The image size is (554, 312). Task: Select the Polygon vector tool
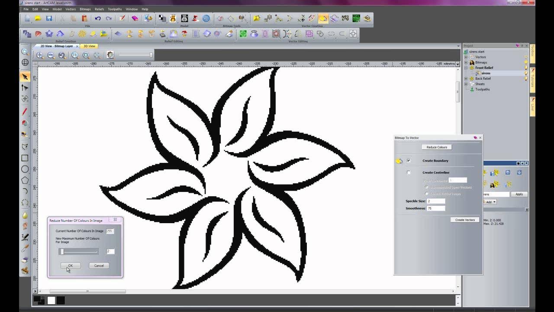coord(25,180)
